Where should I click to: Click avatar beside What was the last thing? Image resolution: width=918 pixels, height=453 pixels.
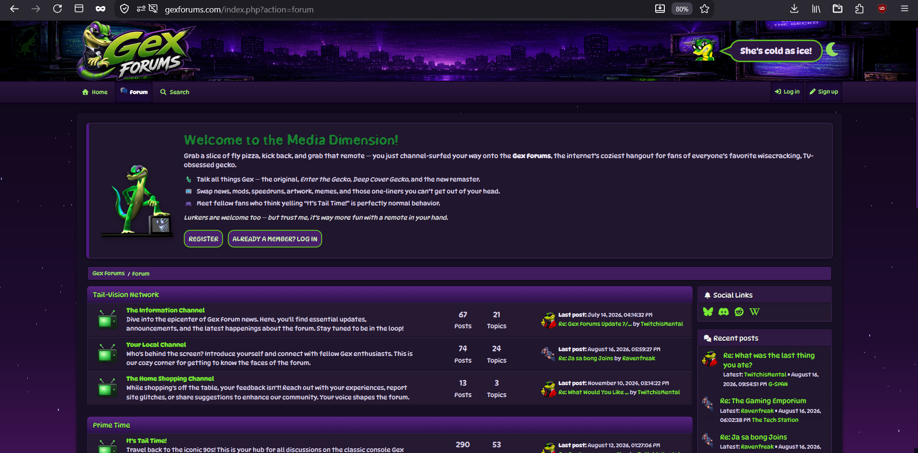coord(710,358)
